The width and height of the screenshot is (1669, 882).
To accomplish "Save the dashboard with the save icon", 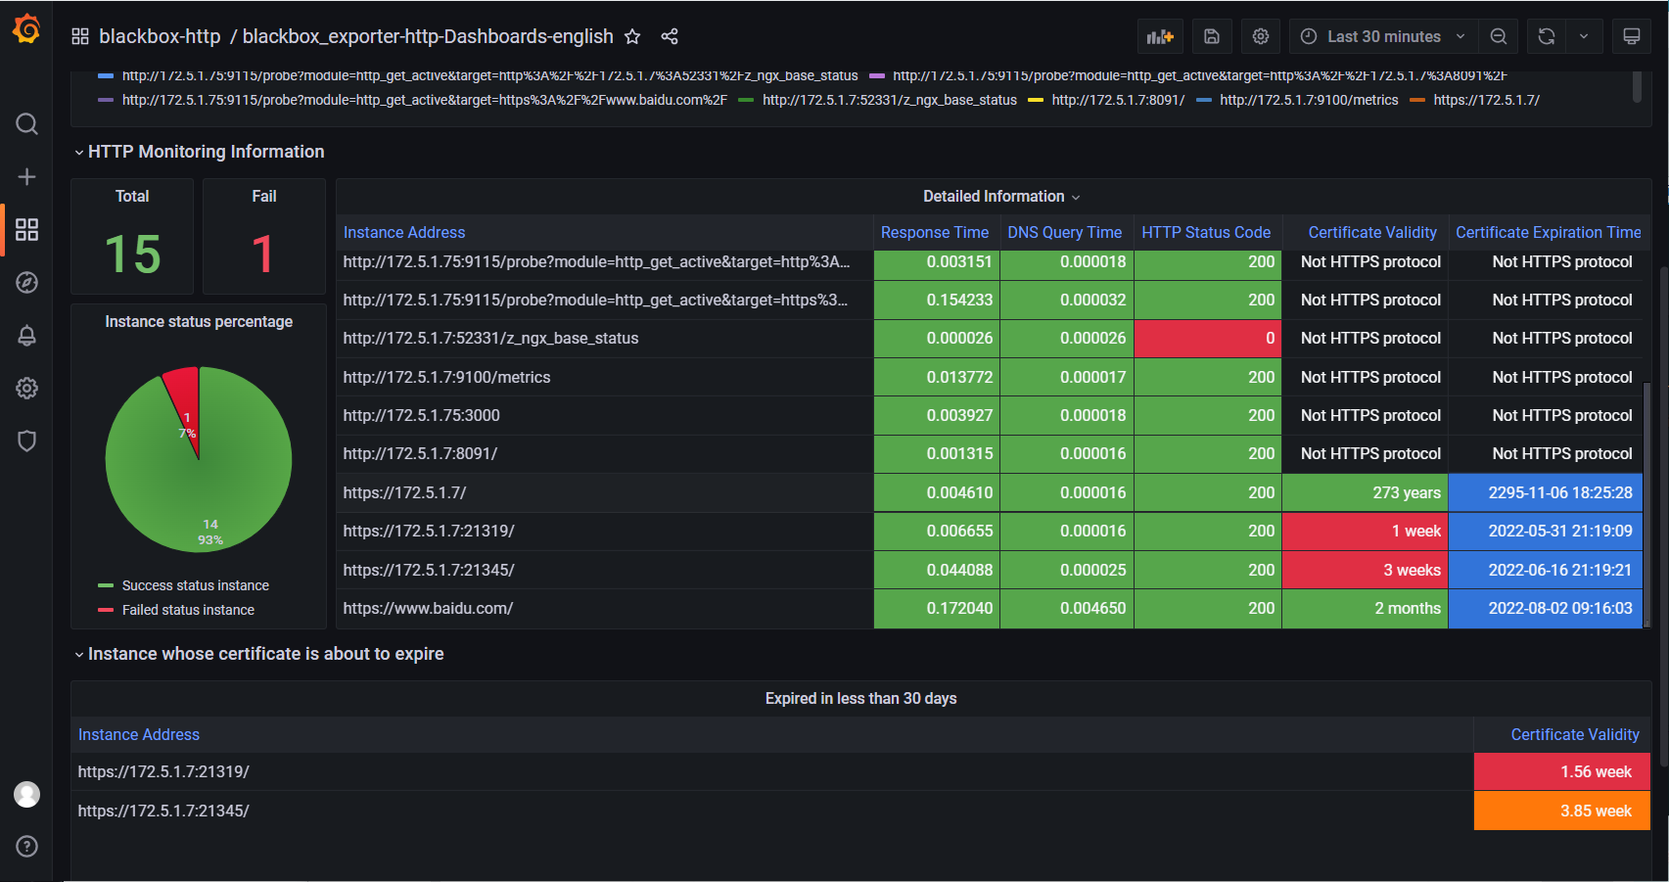I will coord(1211,36).
